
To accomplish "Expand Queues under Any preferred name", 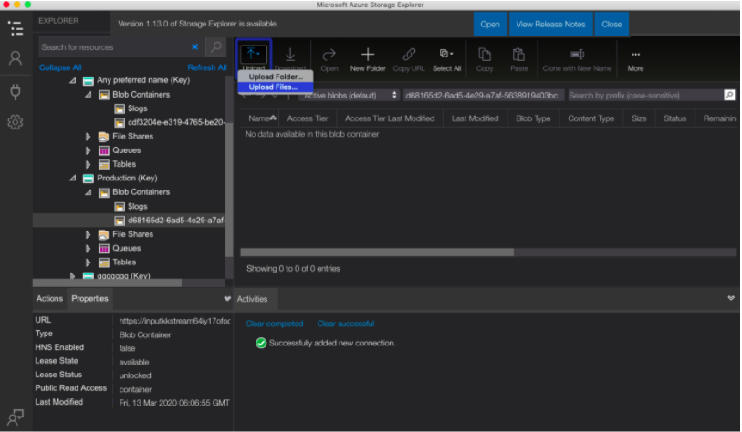I will [x=88, y=150].
